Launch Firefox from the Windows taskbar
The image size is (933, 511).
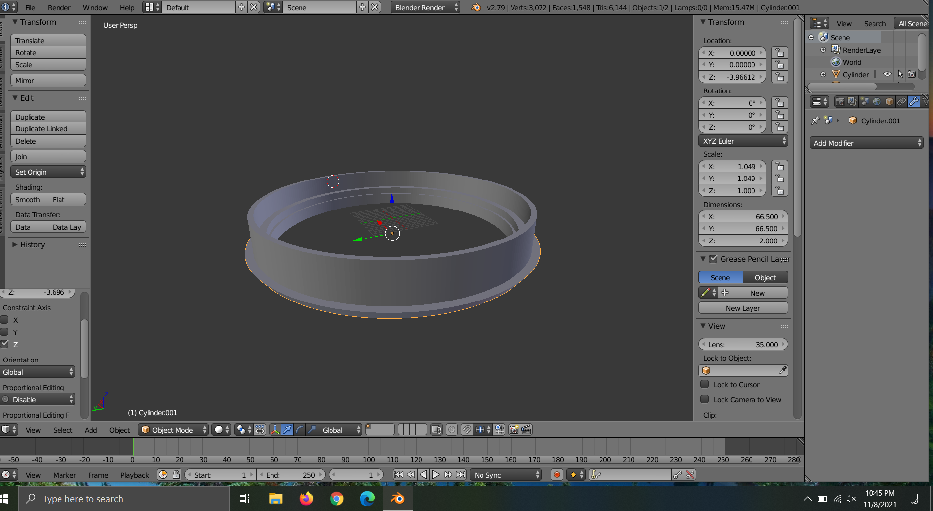click(x=306, y=499)
